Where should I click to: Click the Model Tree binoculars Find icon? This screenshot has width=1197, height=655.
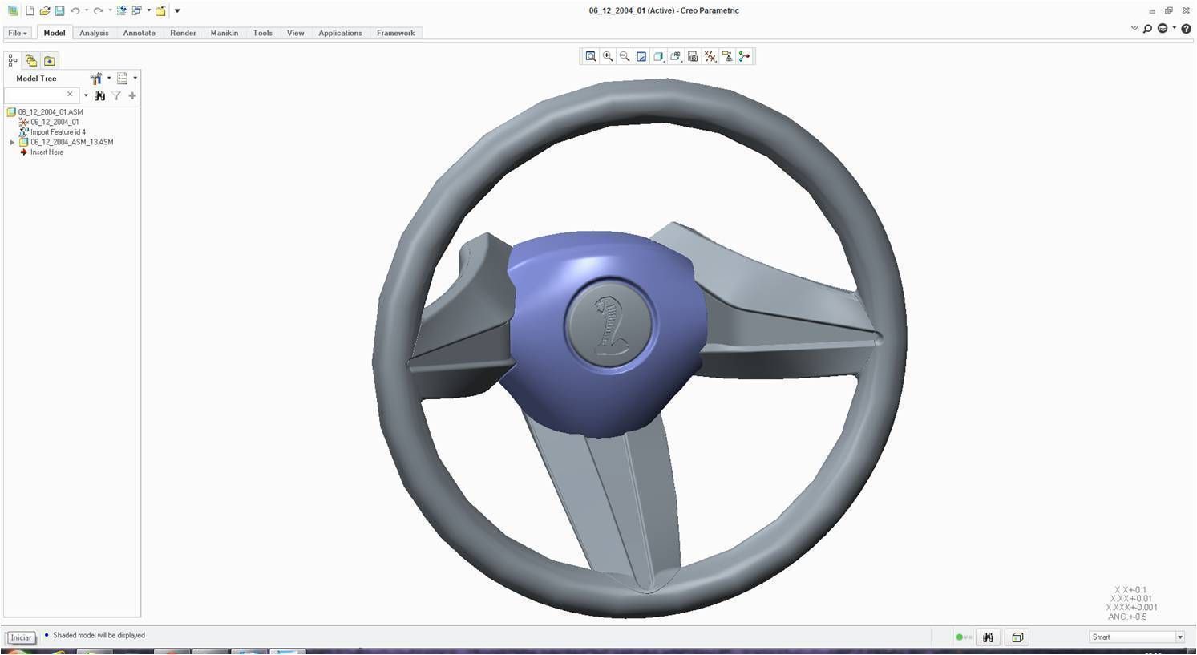[99, 95]
